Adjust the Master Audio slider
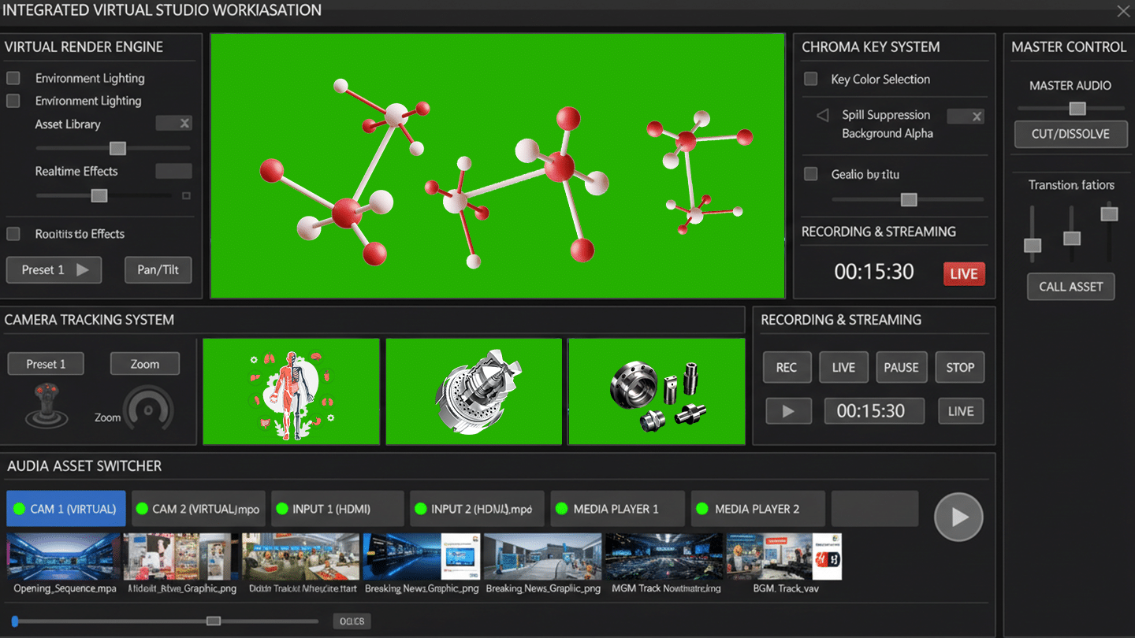This screenshot has width=1135, height=638. [x=1078, y=109]
